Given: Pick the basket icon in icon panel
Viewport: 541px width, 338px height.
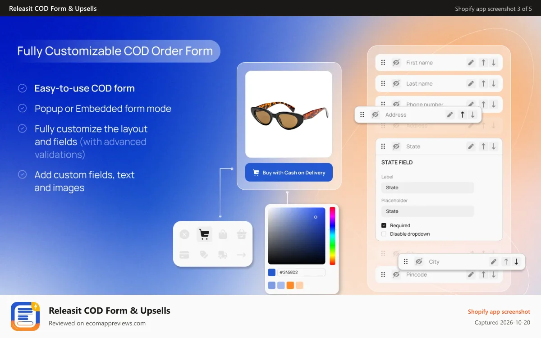Looking at the screenshot, I should pos(241,234).
